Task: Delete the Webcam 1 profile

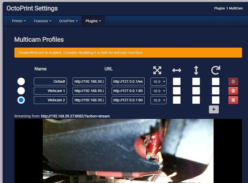Action: (x=233, y=90)
